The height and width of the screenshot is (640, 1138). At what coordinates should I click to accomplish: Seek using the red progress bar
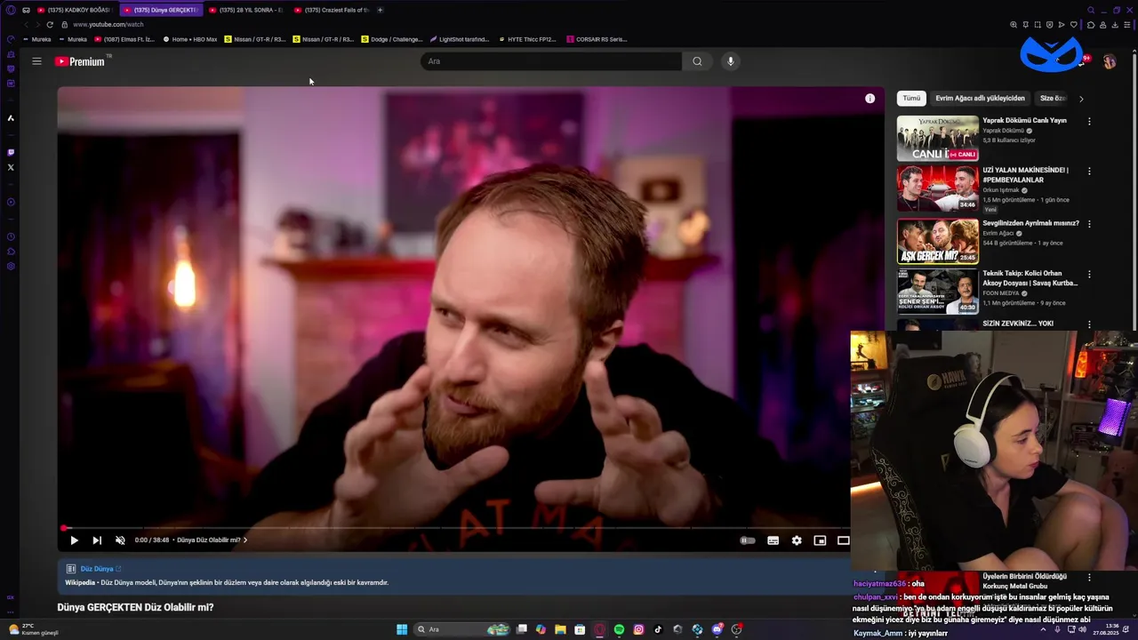[x=454, y=528]
